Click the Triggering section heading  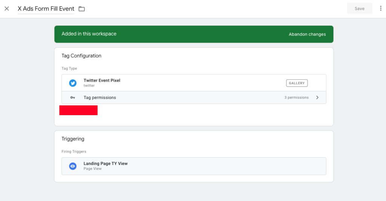(73, 139)
